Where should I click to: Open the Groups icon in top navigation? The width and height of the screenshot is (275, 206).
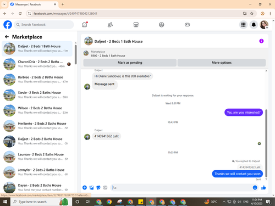coord(162,25)
